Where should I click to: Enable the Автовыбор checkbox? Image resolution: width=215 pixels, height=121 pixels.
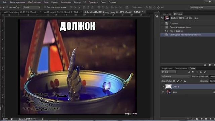tap(7, 7)
